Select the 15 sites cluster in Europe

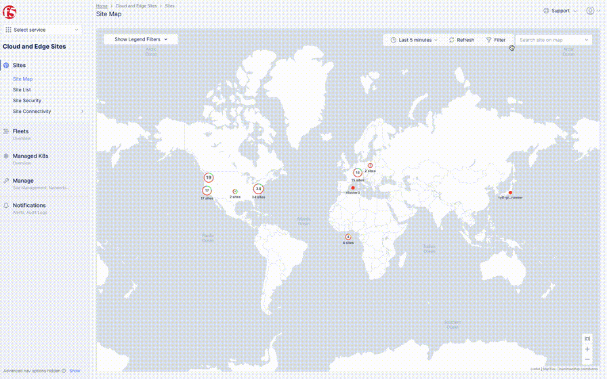coord(358,173)
